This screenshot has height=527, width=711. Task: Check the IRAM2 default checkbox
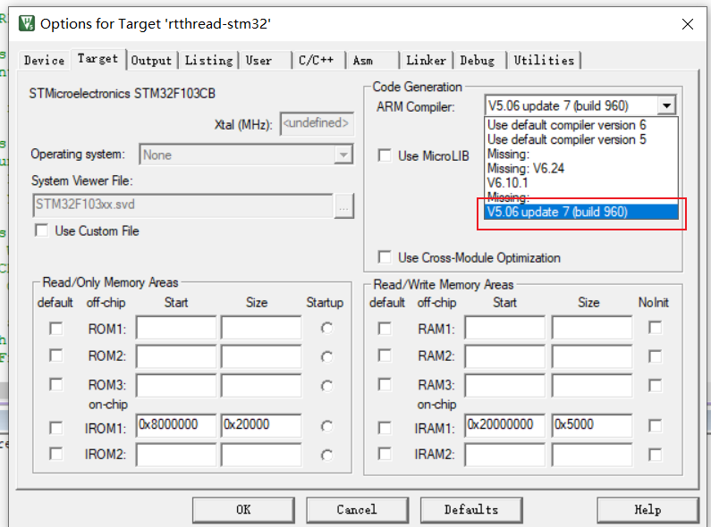385,454
